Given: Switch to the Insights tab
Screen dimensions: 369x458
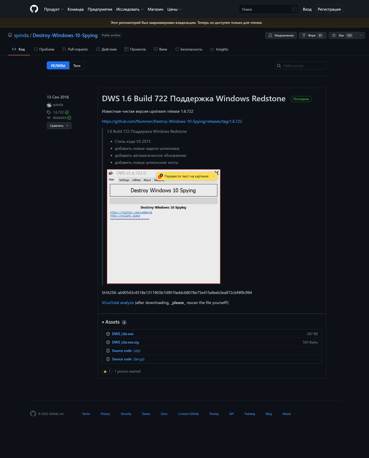Looking at the screenshot, I should [219, 49].
